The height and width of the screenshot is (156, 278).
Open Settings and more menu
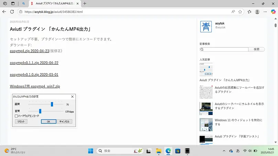click(265, 12)
